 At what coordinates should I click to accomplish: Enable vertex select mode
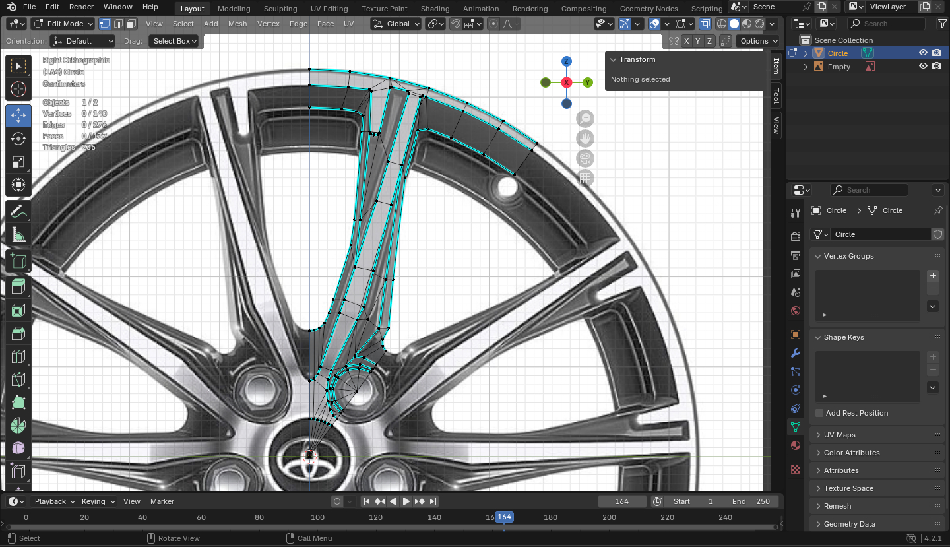[105, 24]
